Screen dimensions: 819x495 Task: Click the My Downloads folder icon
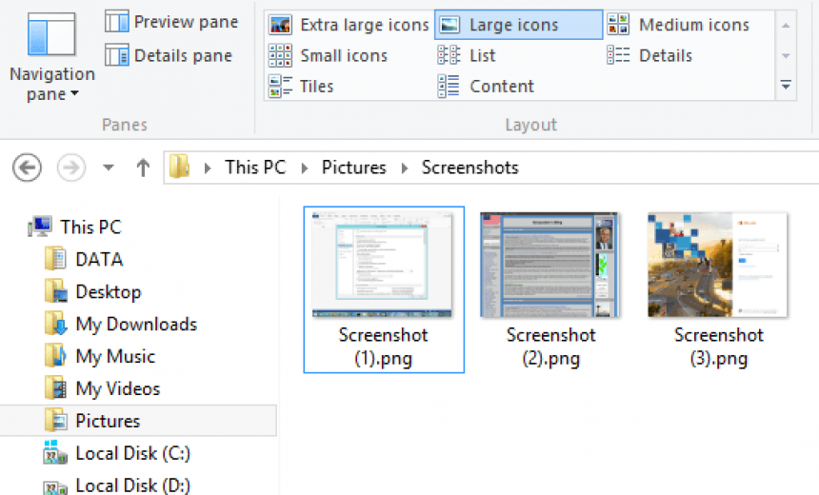pos(56,324)
